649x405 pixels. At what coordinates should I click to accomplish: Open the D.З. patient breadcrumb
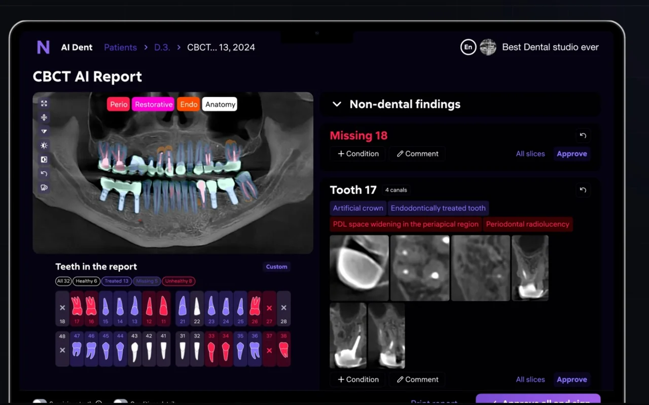[162, 47]
